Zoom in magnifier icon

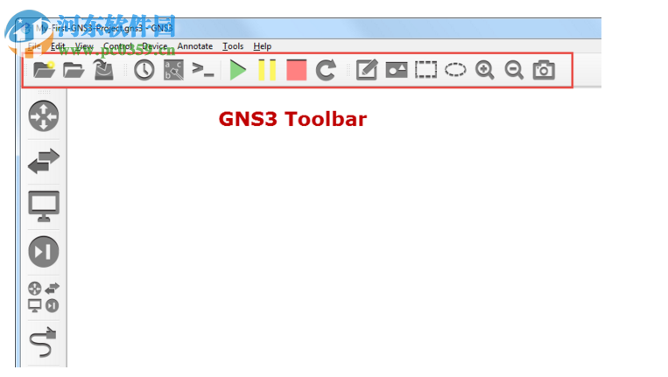tap(485, 70)
